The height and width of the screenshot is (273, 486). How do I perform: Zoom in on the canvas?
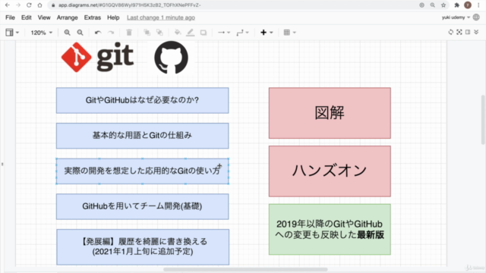click(x=67, y=33)
